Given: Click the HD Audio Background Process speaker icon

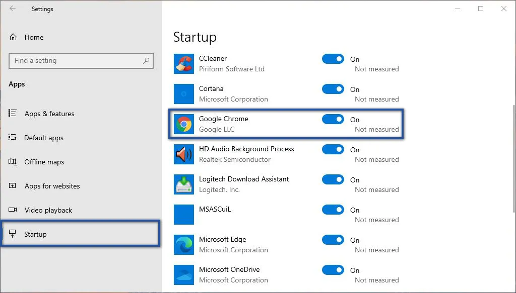Looking at the screenshot, I should (183, 154).
